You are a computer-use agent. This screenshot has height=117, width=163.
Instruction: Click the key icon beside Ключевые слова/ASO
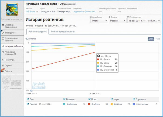pyautogui.click(x=3, y=52)
